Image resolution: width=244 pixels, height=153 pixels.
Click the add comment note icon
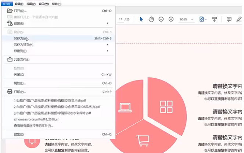(229, 19)
